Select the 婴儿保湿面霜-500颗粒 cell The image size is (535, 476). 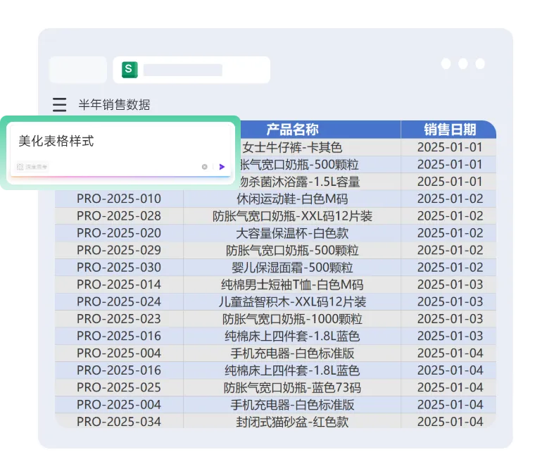point(292,268)
